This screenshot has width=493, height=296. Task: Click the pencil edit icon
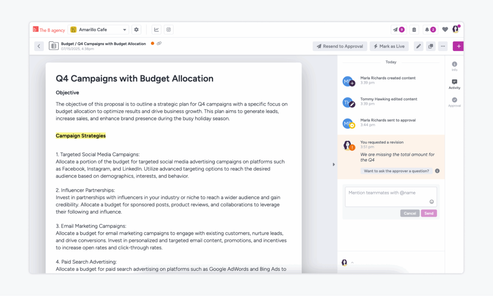tap(419, 46)
